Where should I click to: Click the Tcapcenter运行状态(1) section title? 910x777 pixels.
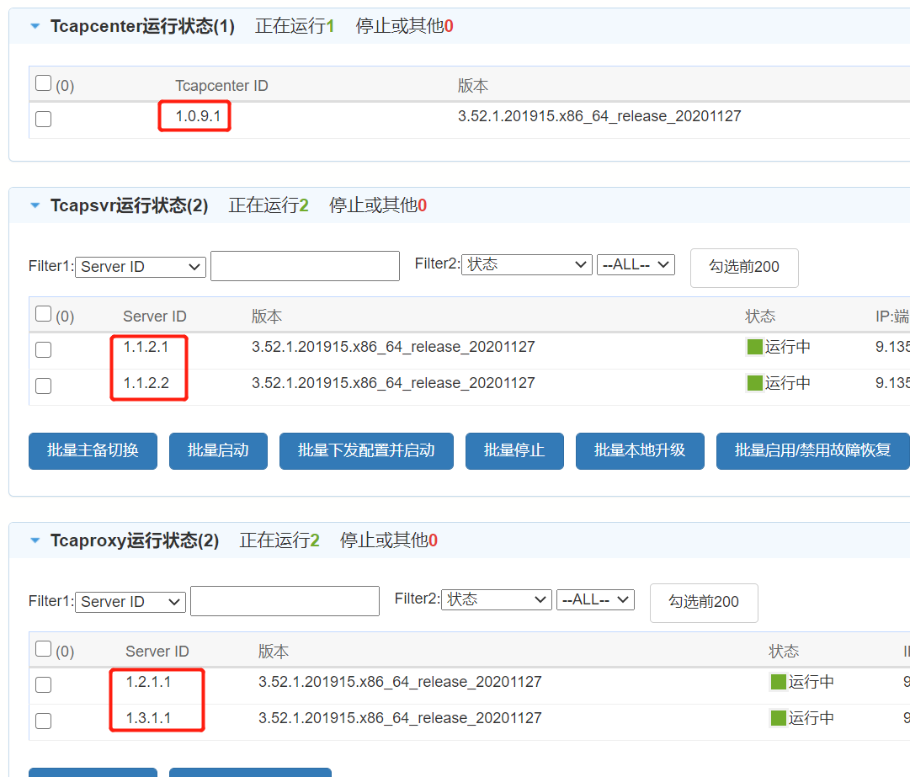point(142,26)
